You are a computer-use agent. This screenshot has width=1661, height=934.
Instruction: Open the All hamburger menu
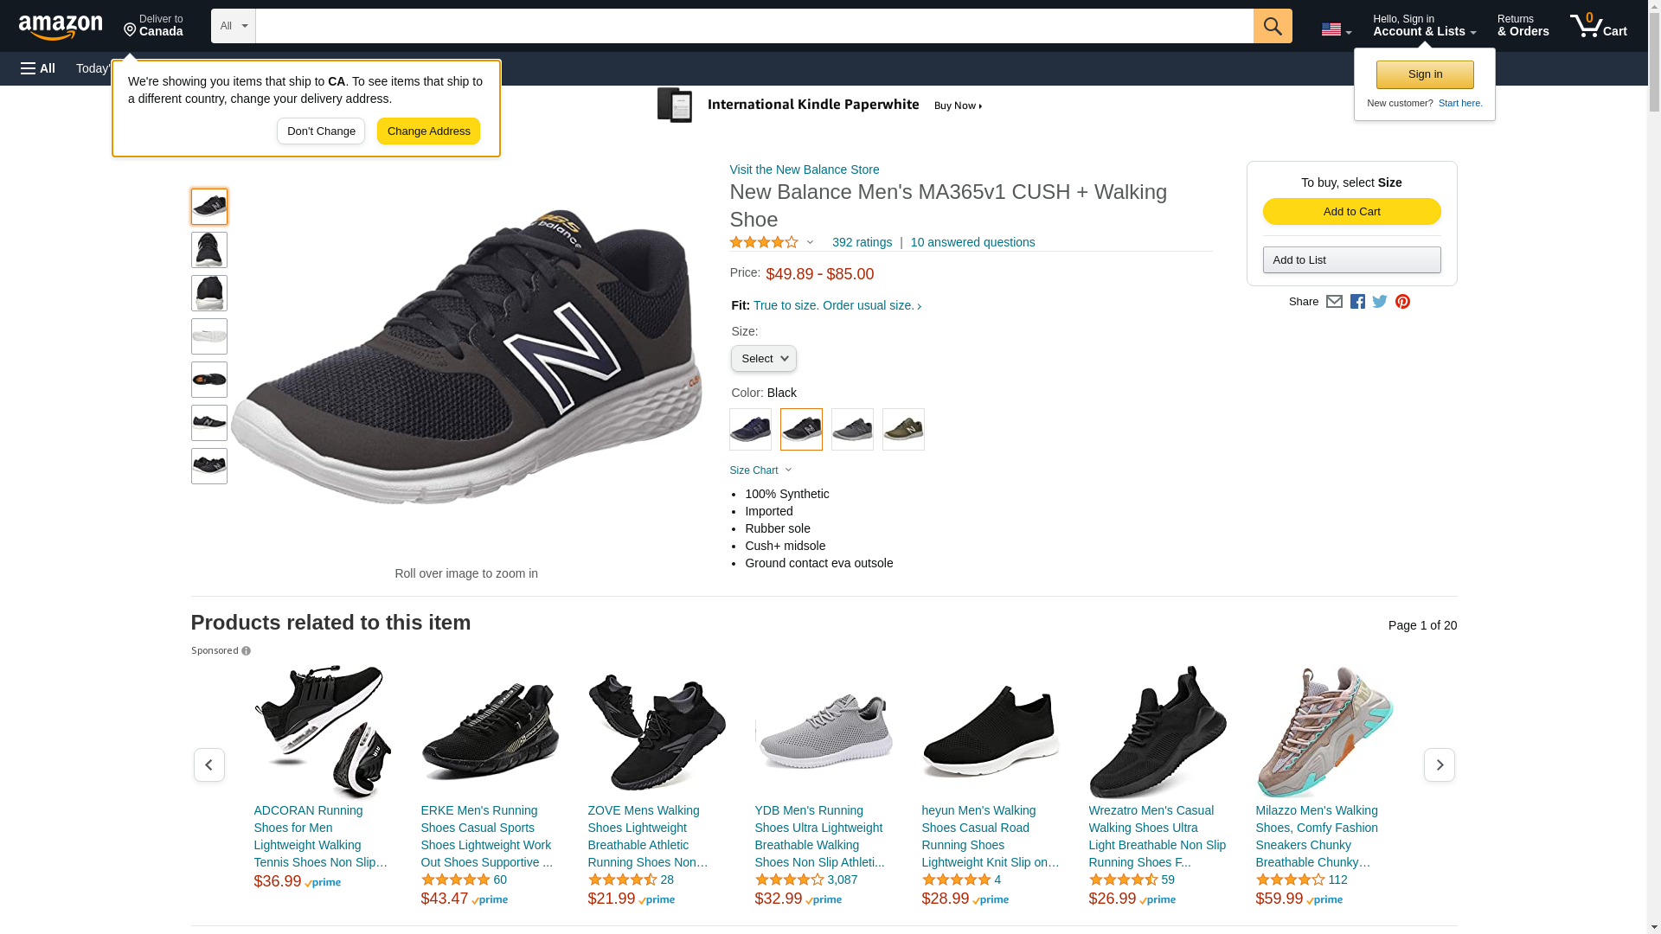coord(38,68)
